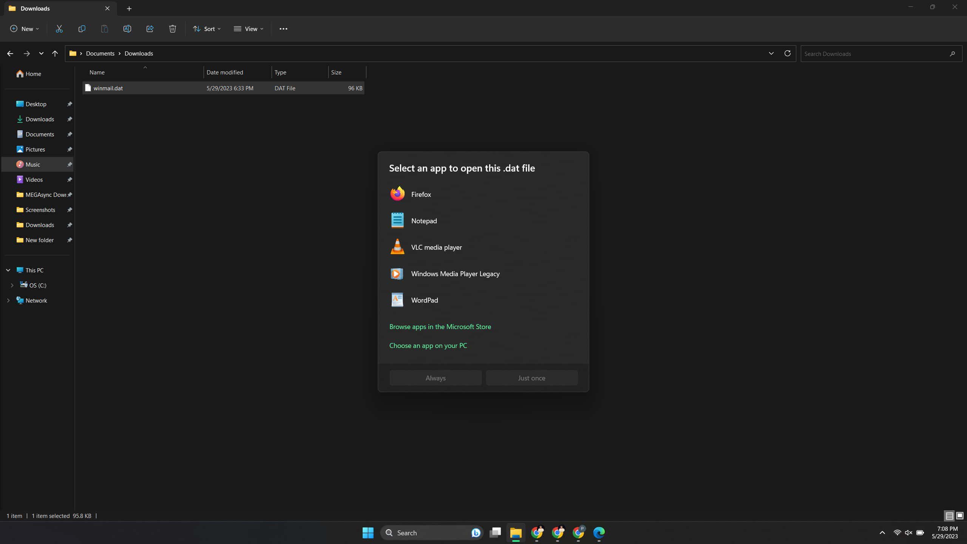Click the Firefox icon in app selector
Viewport: 967px width, 544px height.
pos(397,194)
